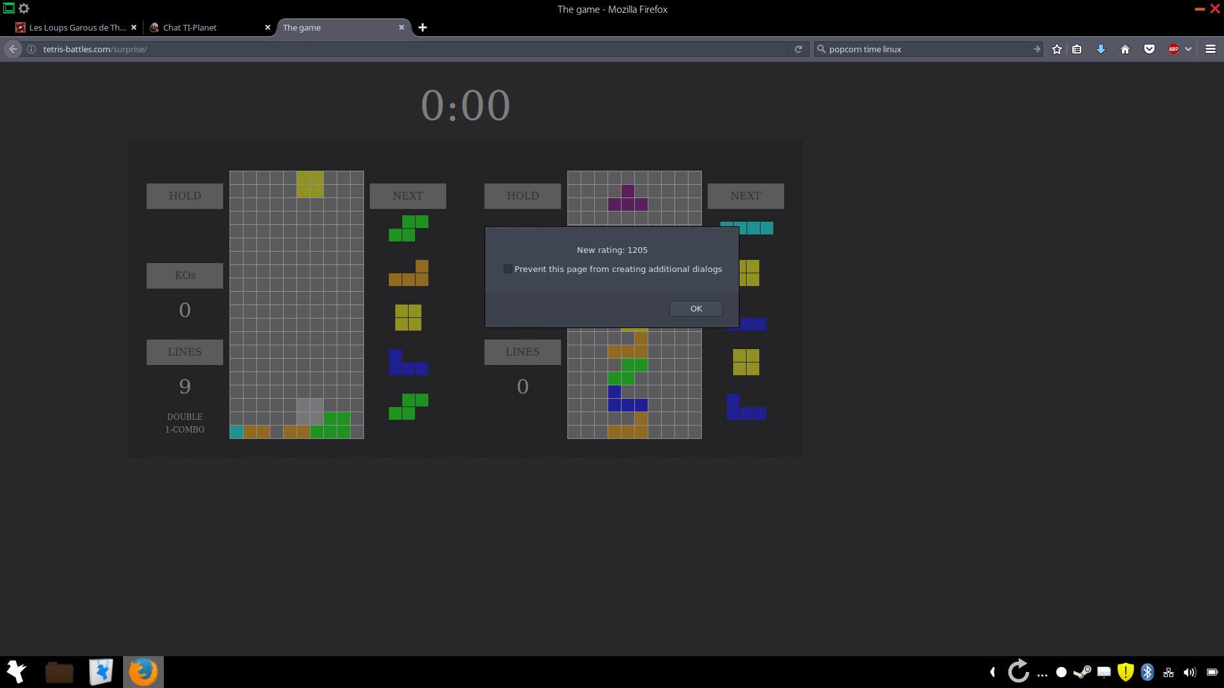Click the left orange L piece in next queue

coord(409,273)
